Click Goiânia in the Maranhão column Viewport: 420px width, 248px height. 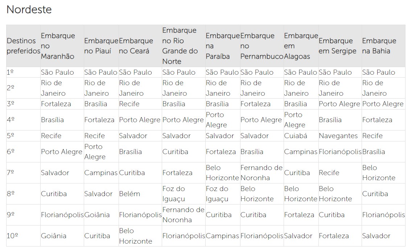click(54, 236)
